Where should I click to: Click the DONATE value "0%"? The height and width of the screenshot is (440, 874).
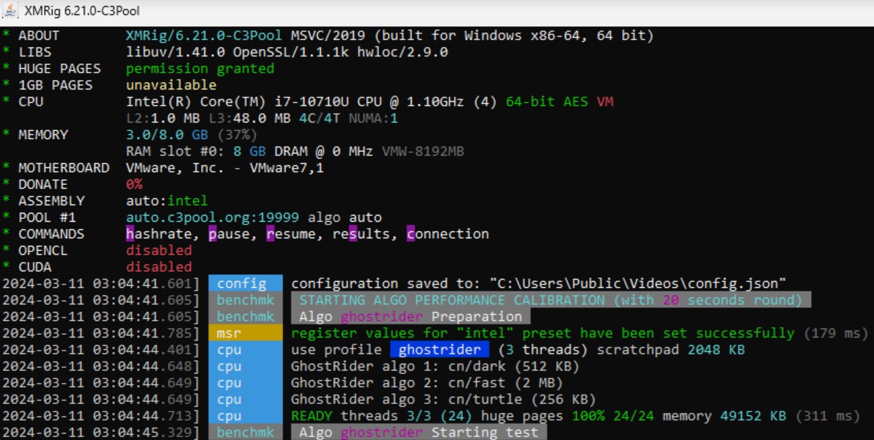click(134, 185)
